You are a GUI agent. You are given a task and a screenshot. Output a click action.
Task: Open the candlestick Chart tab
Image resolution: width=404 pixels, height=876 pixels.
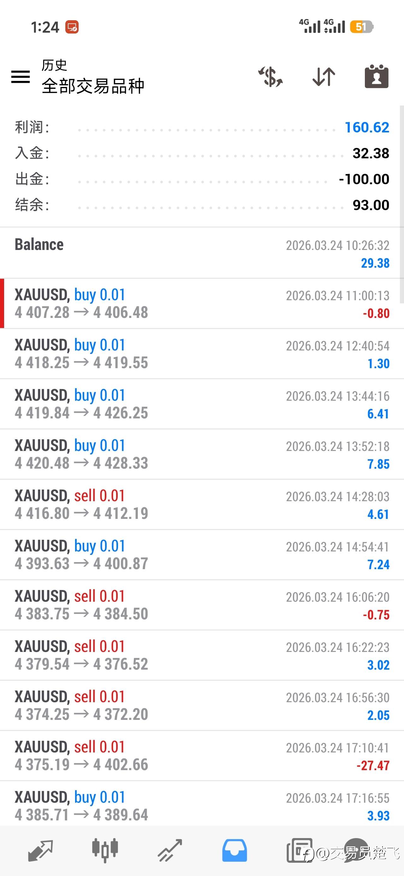point(105,850)
